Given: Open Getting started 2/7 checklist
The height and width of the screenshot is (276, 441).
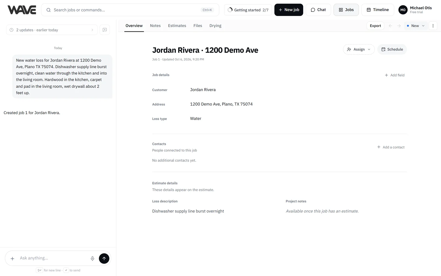Looking at the screenshot, I should 248,10.
